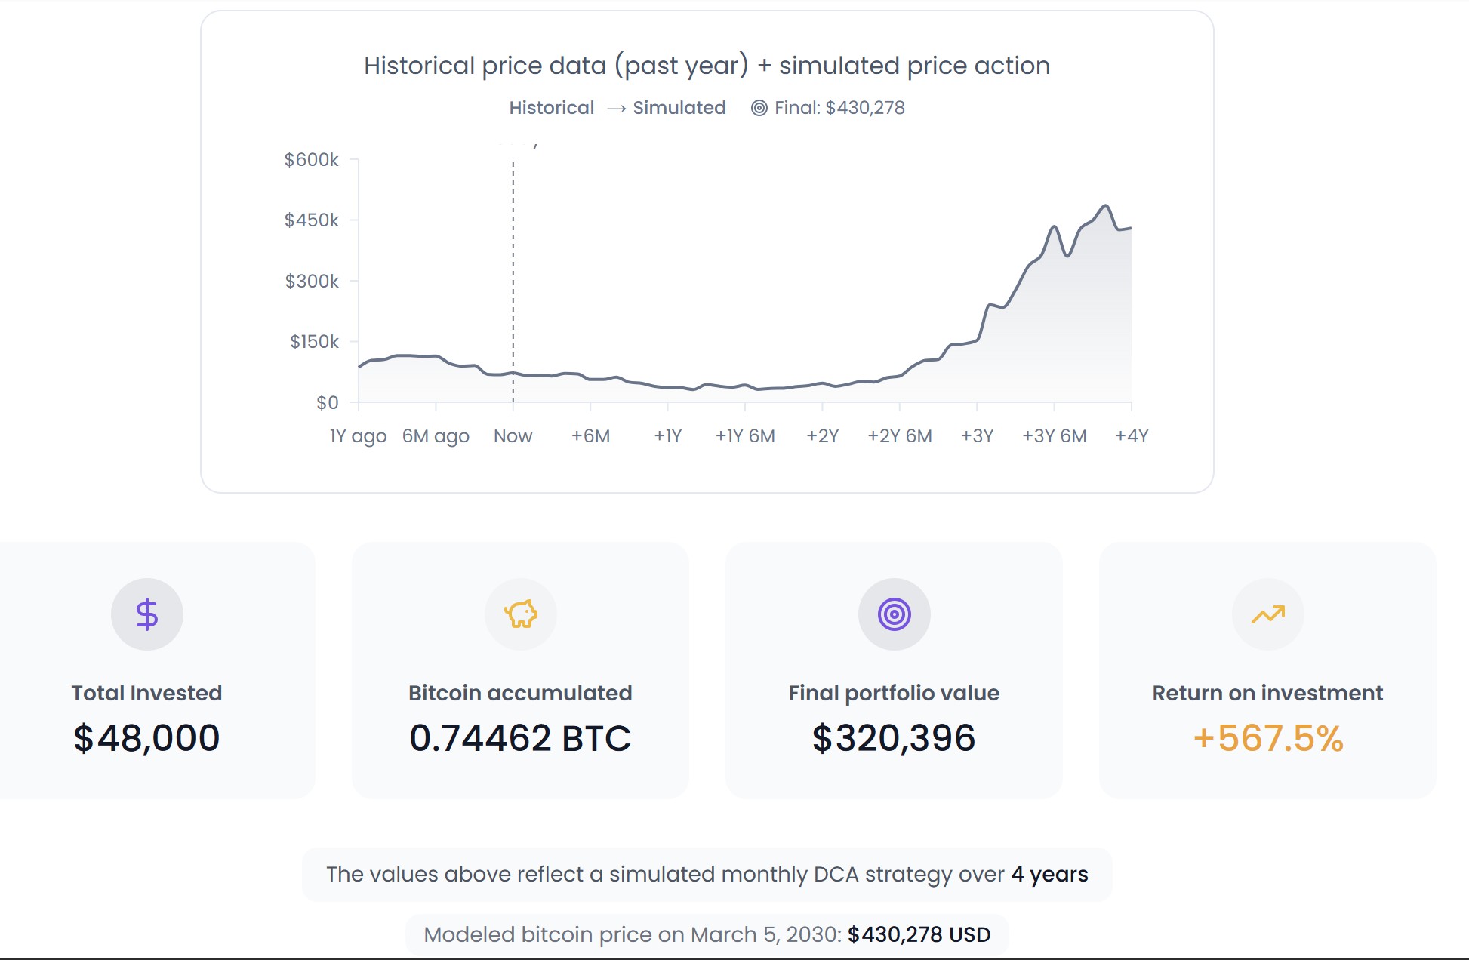The height and width of the screenshot is (960, 1469).
Task: Expand the Return on investment card
Action: [x=1267, y=664]
